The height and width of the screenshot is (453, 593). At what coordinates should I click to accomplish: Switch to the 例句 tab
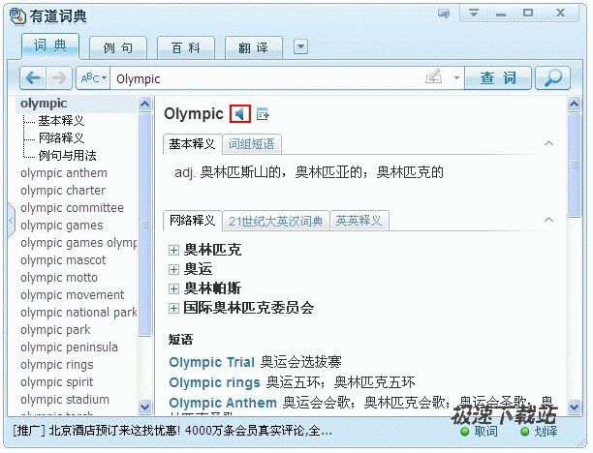pos(118,47)
